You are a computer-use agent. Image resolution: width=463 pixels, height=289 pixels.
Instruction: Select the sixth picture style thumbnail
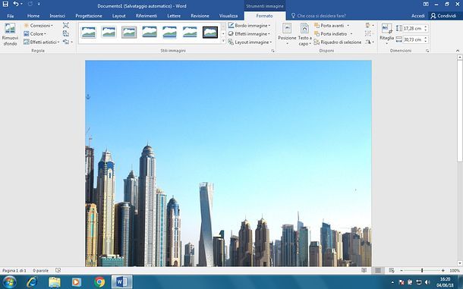(190, 32)
